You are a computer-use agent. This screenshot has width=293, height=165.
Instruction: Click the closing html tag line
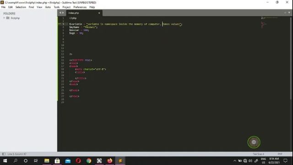click(74, 96)
